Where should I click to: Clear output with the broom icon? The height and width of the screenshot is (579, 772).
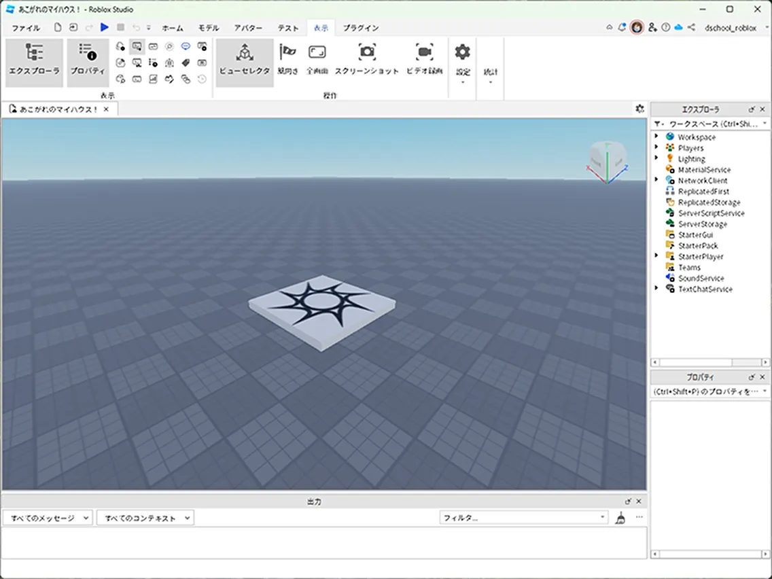620,518
